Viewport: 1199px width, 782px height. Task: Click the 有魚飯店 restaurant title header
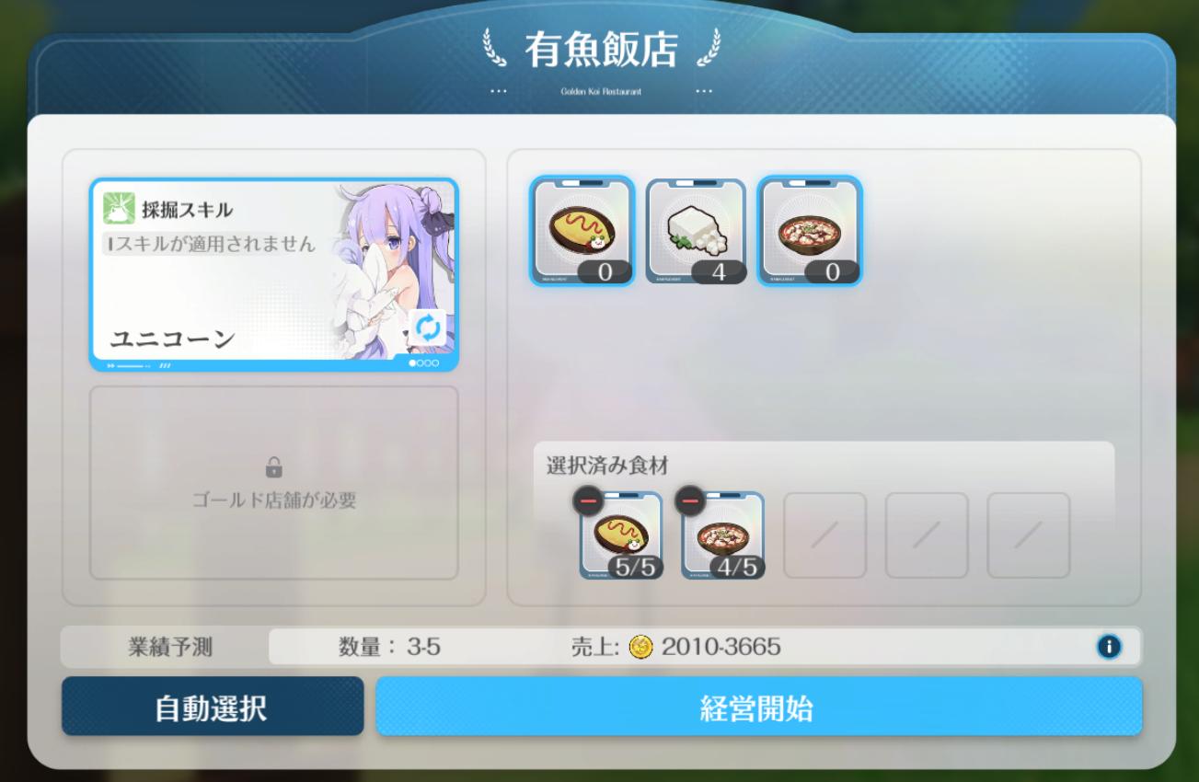point(601,52)
